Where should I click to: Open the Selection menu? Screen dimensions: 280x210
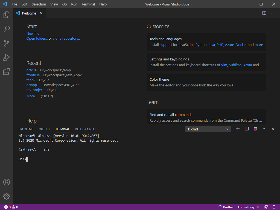39,4
